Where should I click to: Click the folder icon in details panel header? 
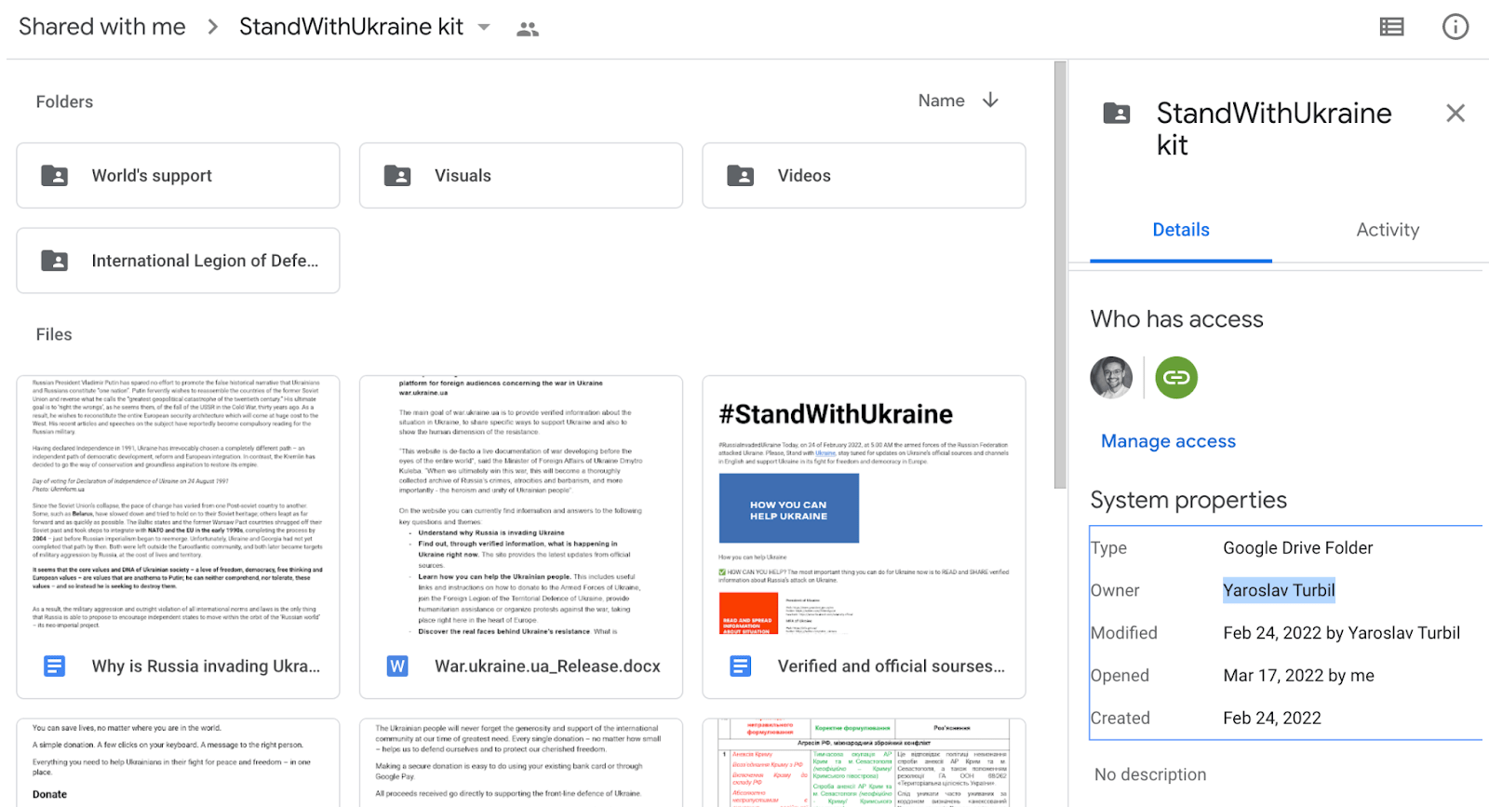coord(1117,114)
